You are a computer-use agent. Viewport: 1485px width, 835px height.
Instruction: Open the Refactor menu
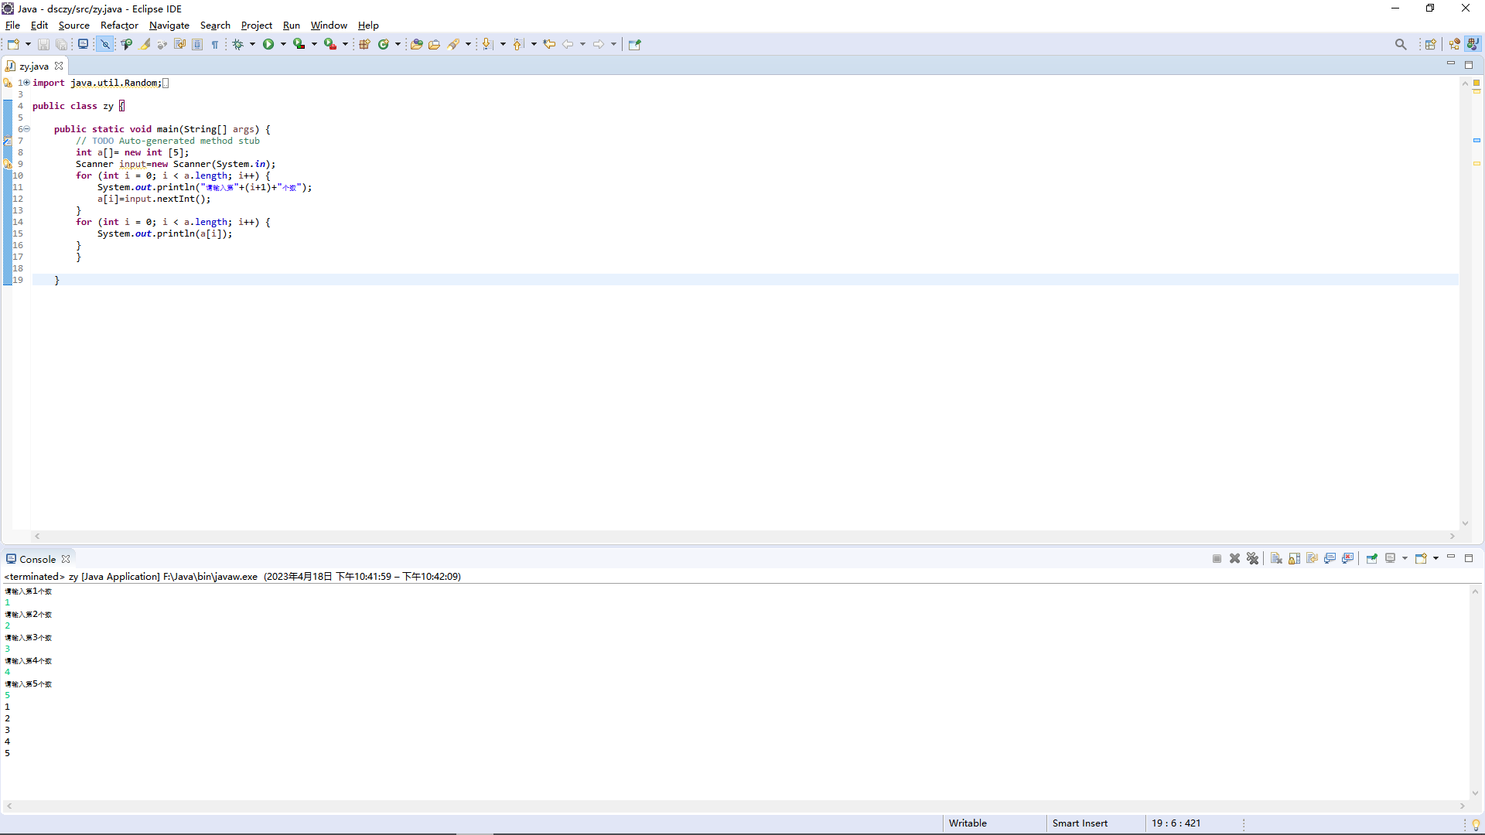(119, 26)
